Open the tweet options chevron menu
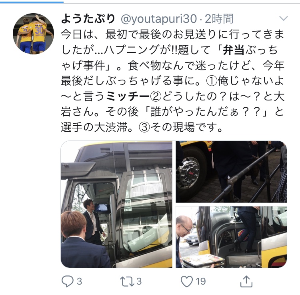Screen dimensions: 300x295 point(284,18)
